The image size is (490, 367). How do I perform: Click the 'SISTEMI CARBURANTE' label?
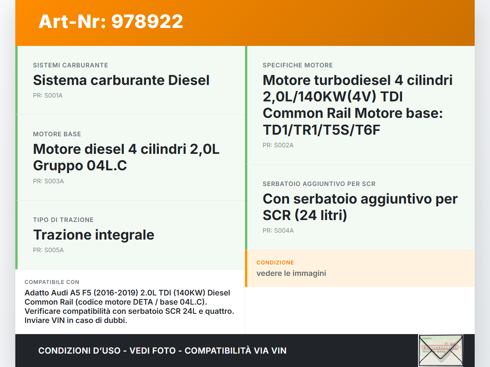(70, 65)
